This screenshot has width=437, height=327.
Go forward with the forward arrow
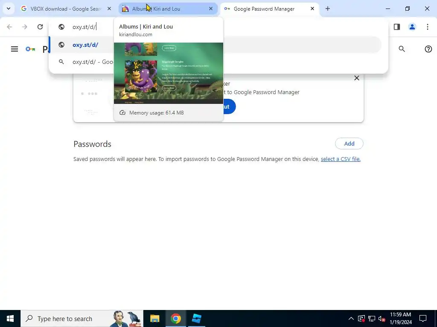(x=25, y=27)
